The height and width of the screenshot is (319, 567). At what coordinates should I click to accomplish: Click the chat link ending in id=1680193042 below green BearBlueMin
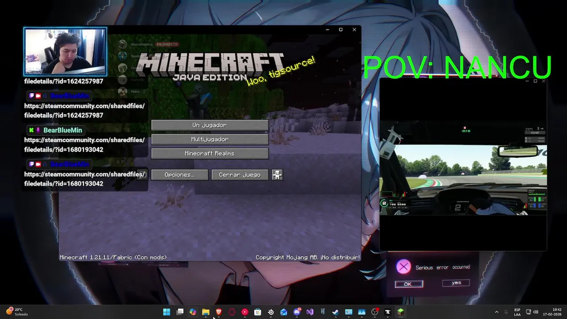(85, 145)
